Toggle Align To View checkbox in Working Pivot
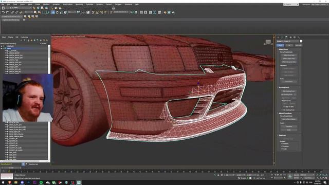 (284, 106)
